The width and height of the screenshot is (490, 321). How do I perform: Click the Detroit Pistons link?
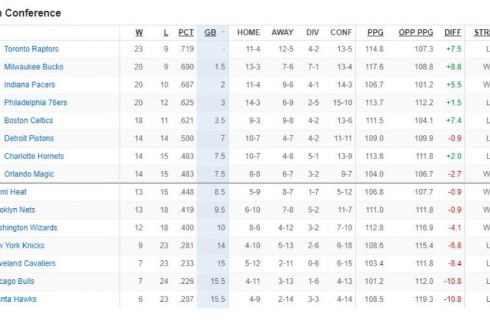tap(29, 138)
